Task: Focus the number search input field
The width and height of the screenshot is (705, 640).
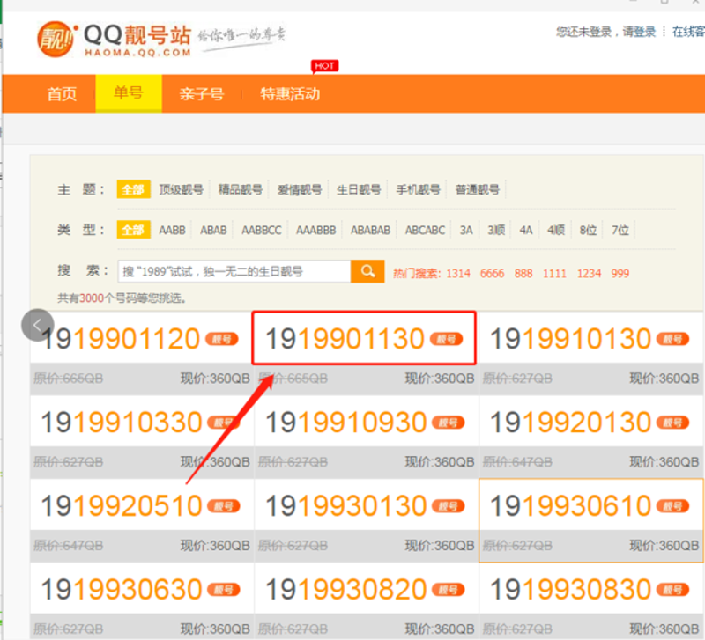Action: [234, 271]
